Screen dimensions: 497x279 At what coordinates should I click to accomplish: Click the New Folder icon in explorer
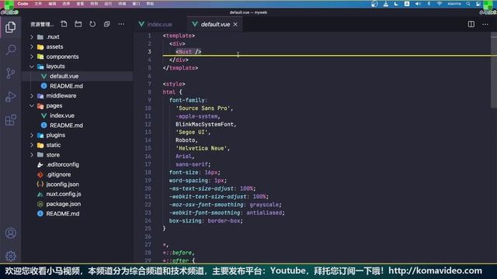[x=78, y=24]
